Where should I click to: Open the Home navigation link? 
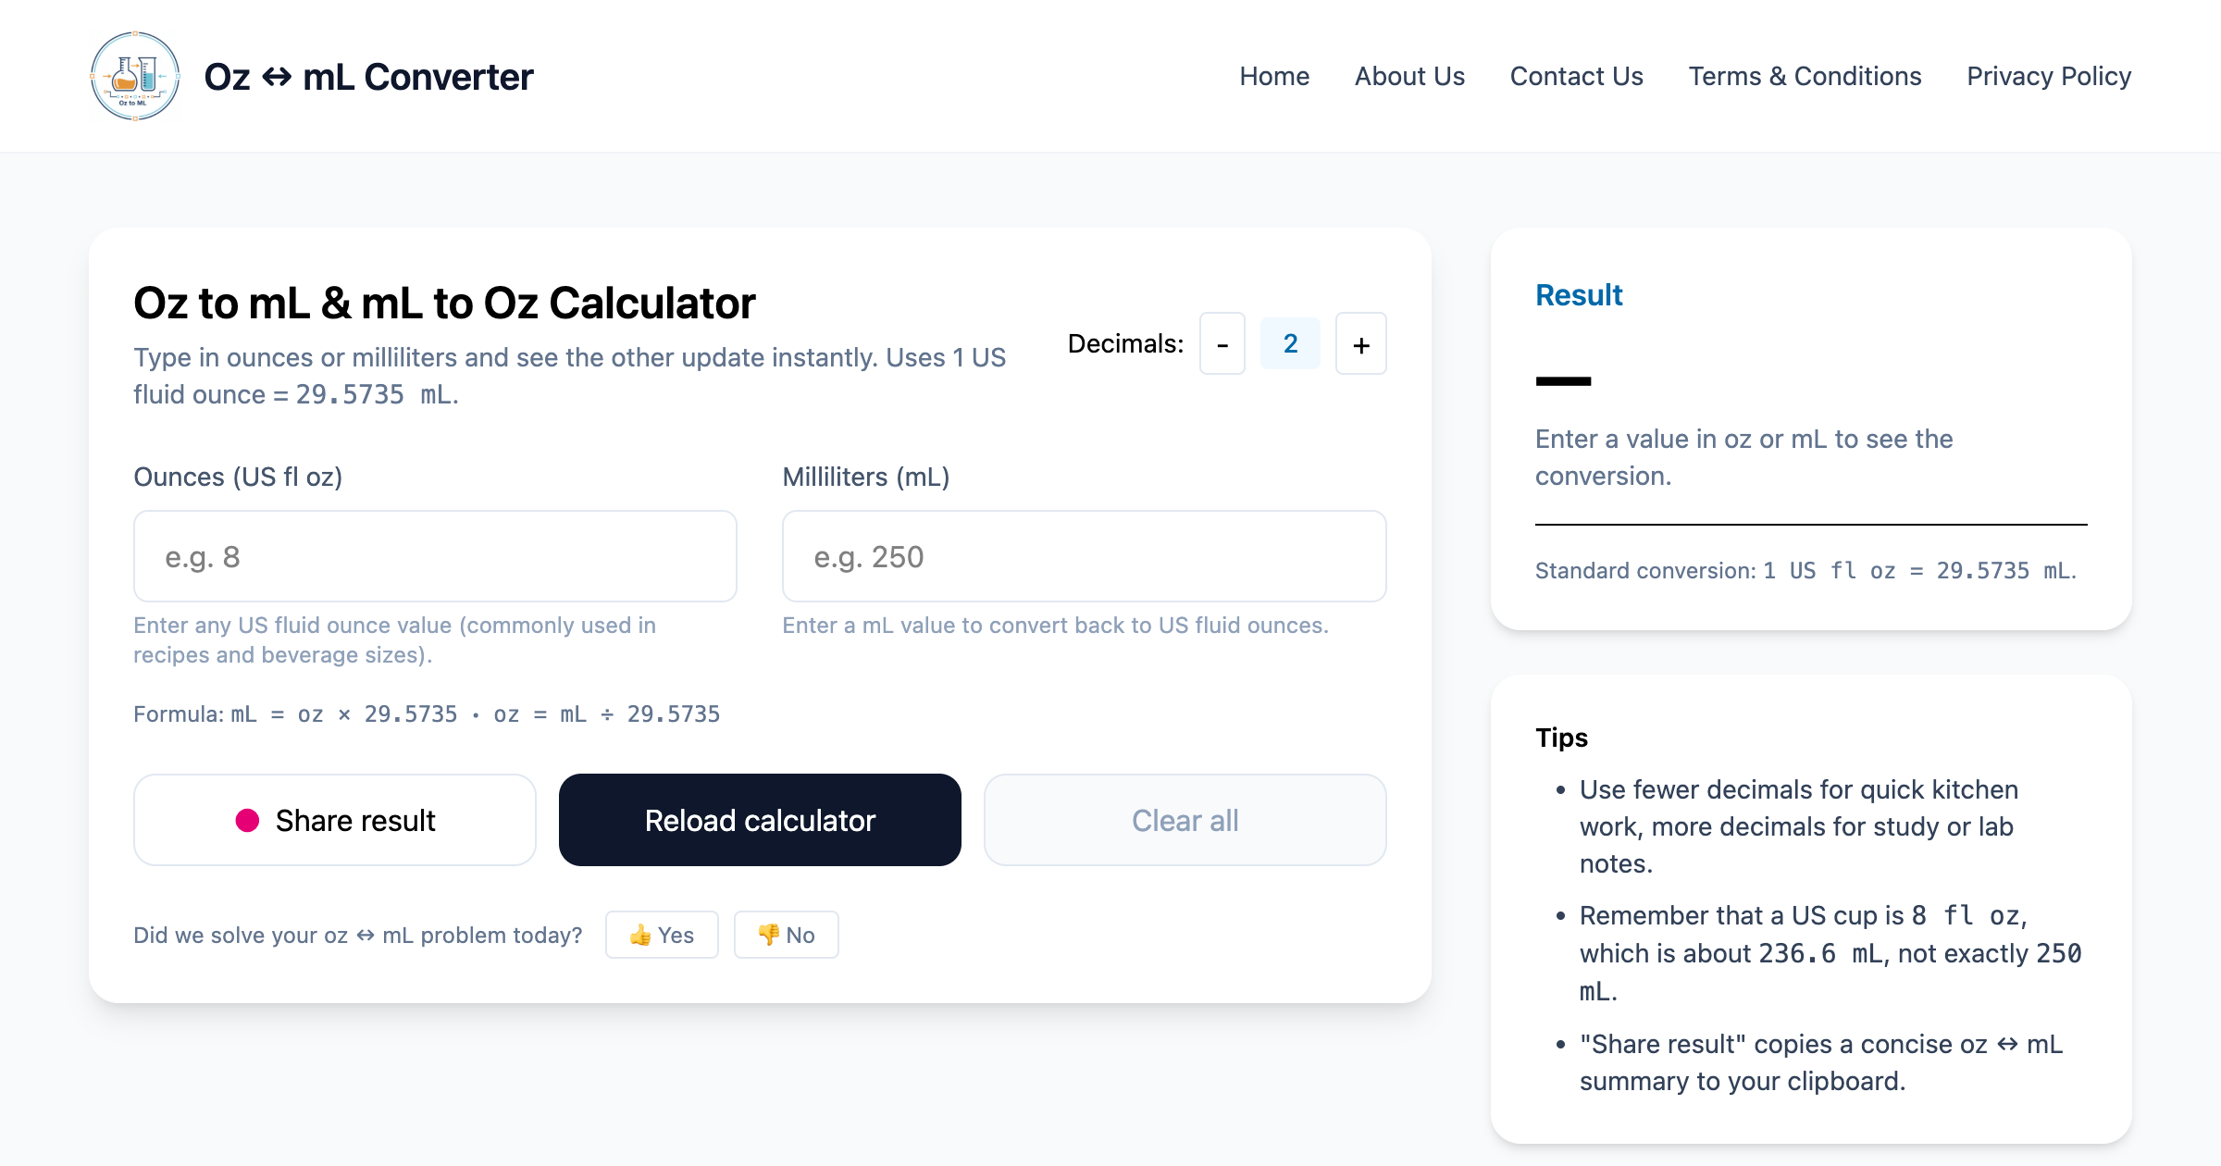point(1274,76)
